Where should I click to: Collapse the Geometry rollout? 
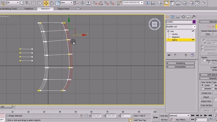click(208, 78)
